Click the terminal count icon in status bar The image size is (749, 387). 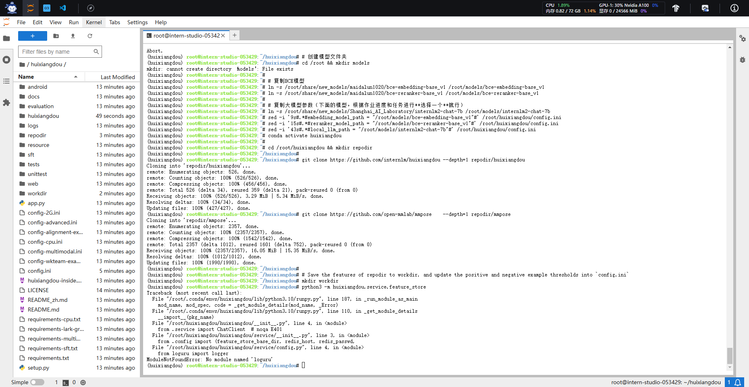[66, 383]
